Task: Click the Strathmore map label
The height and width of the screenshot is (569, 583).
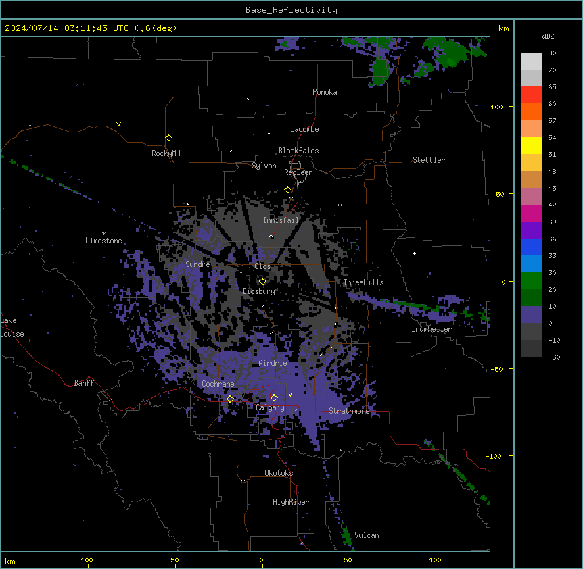Action: pyautogui.click(x=349, y=410)
